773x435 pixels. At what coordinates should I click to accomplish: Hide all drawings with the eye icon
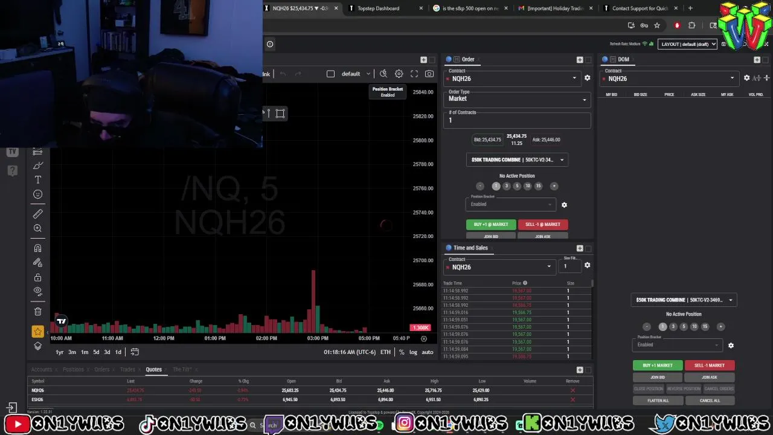click(38, 292)
